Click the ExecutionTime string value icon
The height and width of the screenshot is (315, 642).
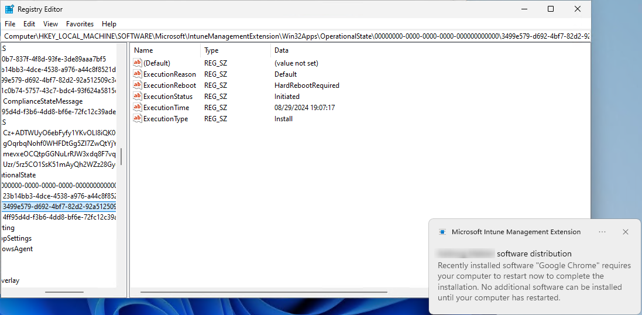(138, 108)
